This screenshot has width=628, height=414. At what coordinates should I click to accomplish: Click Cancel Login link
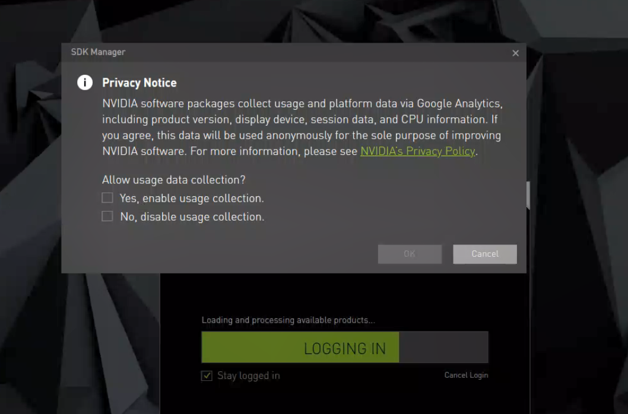(466, 375)
